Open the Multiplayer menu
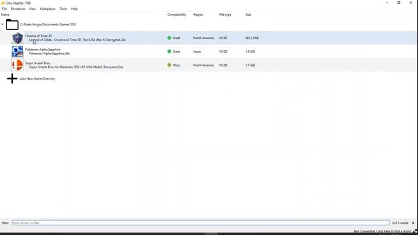418x235 pixels. coord(48,8)
